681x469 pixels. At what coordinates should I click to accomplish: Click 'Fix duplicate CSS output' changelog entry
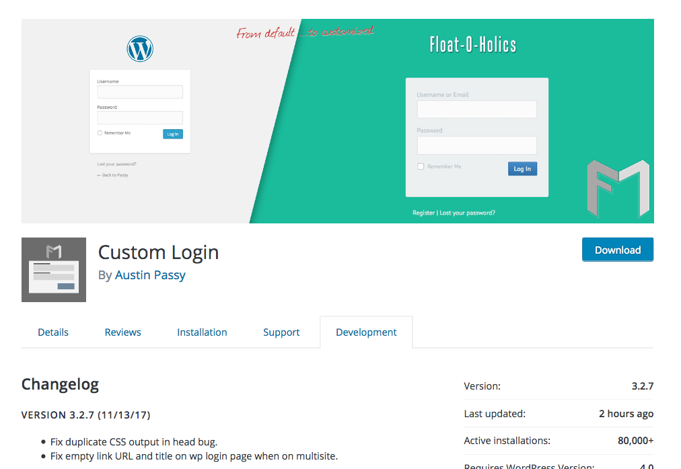[134, 442]
